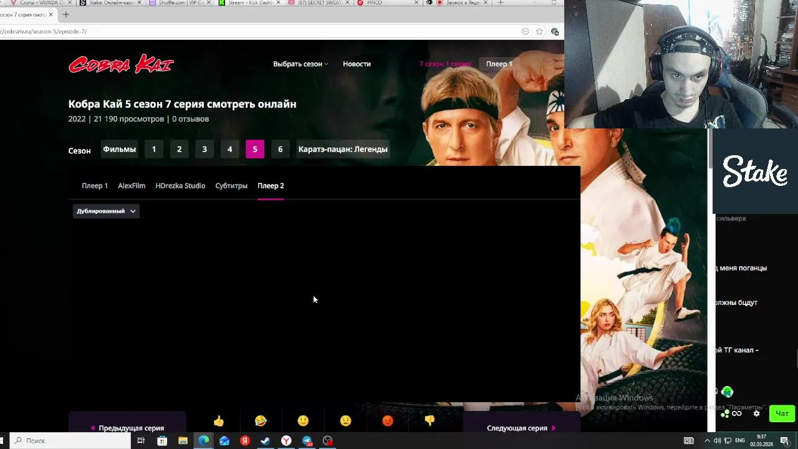Open Microsoft Edge from taskbar

(204, 440)
